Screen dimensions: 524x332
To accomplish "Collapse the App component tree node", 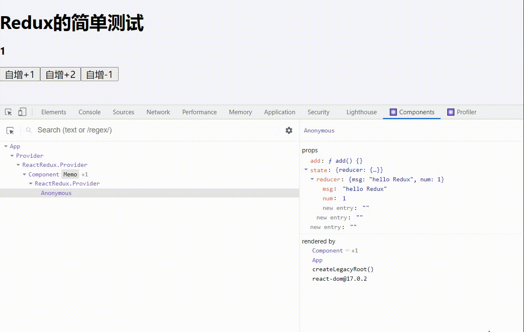I will tap(6, 146).
